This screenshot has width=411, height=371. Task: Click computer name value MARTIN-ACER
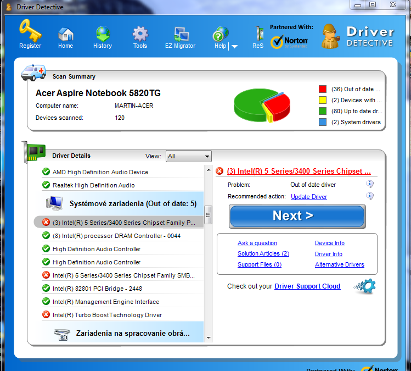(134, 106)
